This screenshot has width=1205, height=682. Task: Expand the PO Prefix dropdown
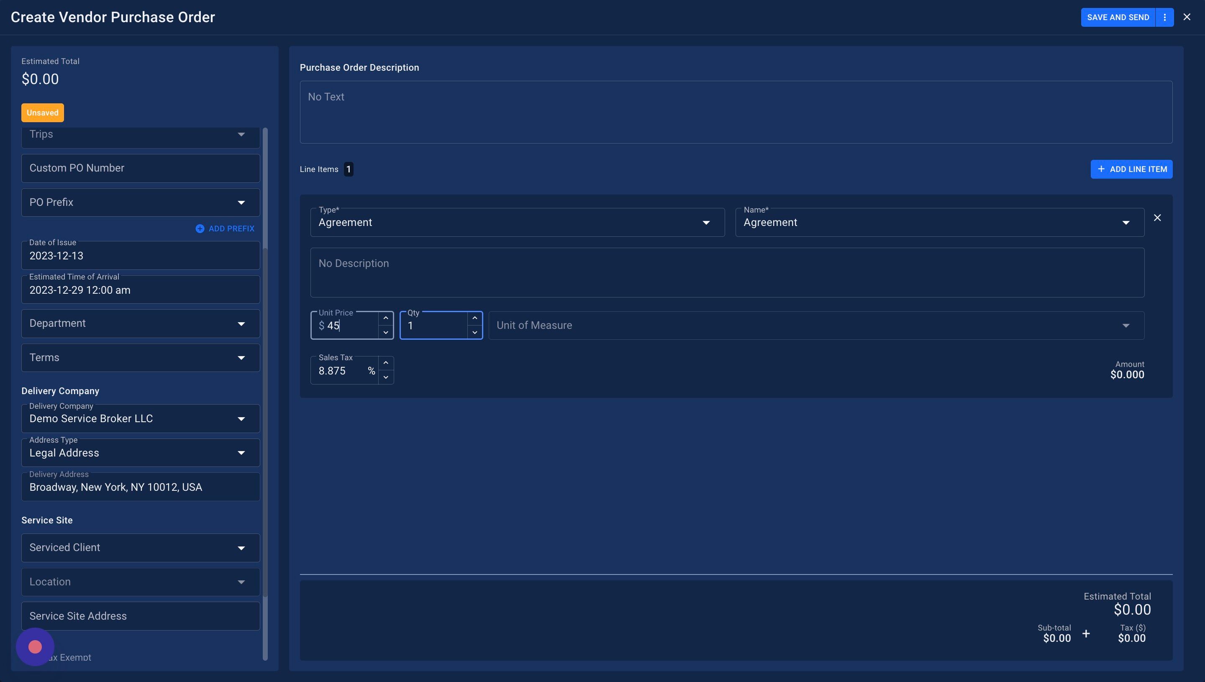141,203
